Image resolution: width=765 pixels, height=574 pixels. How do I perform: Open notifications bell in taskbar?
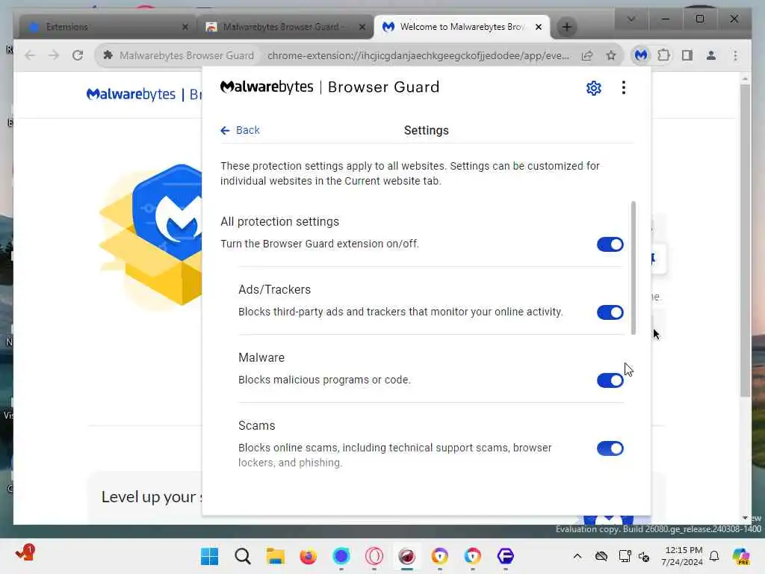713,556
